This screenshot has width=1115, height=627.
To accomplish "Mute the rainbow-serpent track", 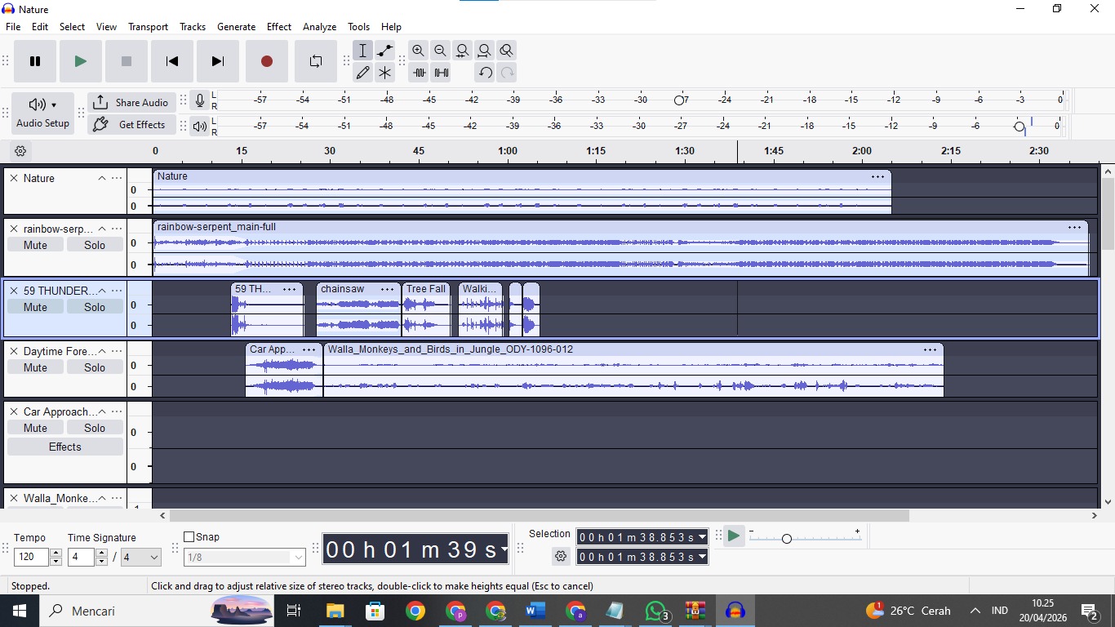I will click(x=35, y=245).
